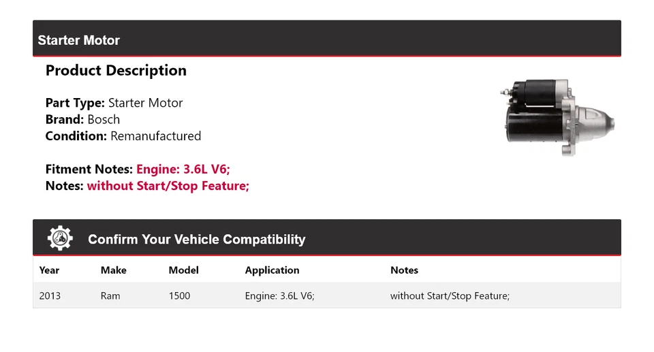The height and width of the screenshot is (352, 654).
Task: Click the Make column header
Action: 114,270
